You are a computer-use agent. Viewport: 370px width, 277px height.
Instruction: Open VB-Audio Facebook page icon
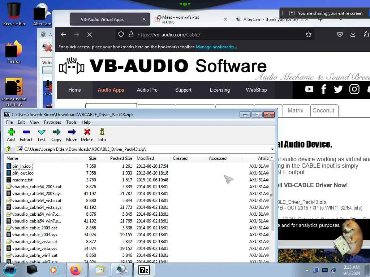pos(324,89)
